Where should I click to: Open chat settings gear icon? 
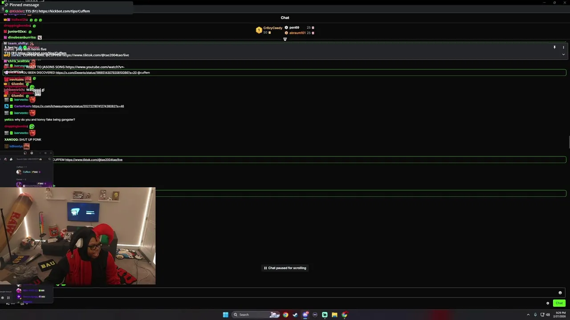(x=548, y=303)
